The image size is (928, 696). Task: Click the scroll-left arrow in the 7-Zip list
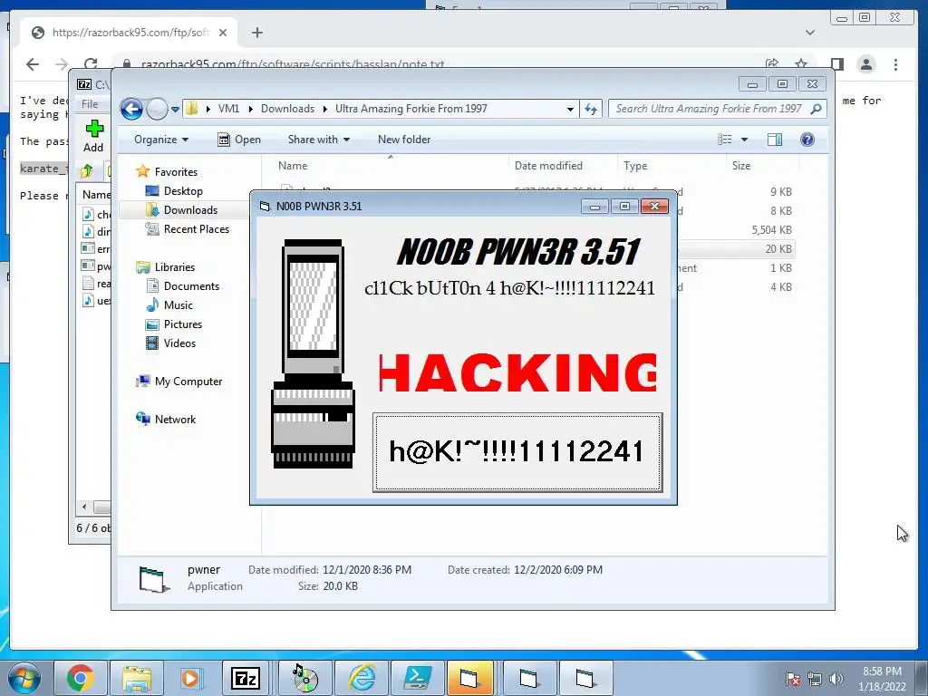(x=84, y=507)
